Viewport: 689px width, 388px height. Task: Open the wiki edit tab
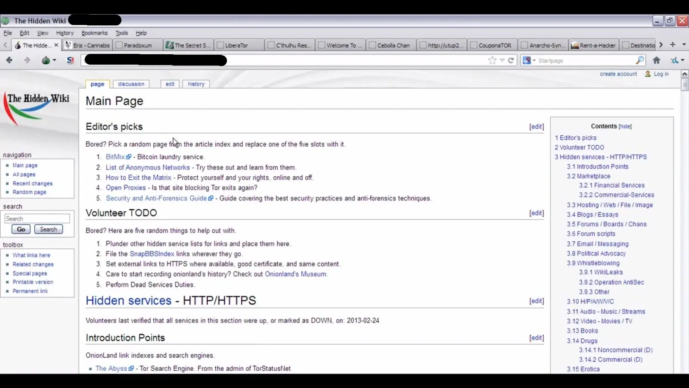click(170, 84)
